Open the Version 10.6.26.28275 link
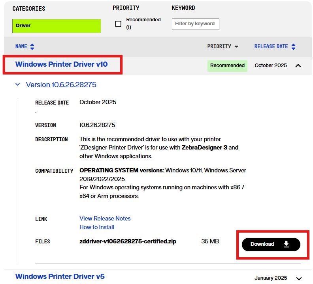 pos(61,85)
